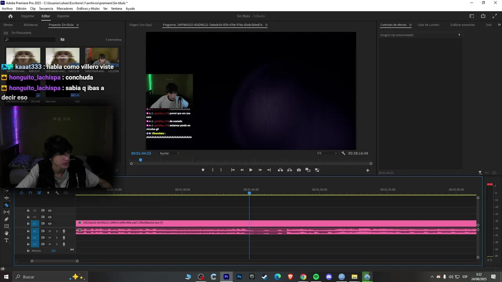The height and width of the screenshot is (282, 502).
Task: Add marker in timeline panel
Action: click(48, 193)
